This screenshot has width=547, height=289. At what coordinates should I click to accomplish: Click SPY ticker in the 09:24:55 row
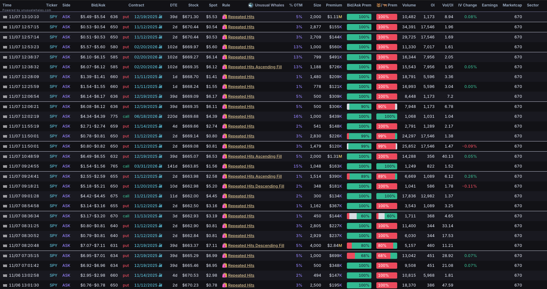(x=53, y=166)
